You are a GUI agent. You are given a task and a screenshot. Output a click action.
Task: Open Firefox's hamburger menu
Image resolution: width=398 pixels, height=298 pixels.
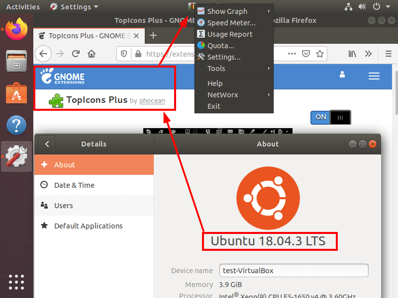click(389, 54)
